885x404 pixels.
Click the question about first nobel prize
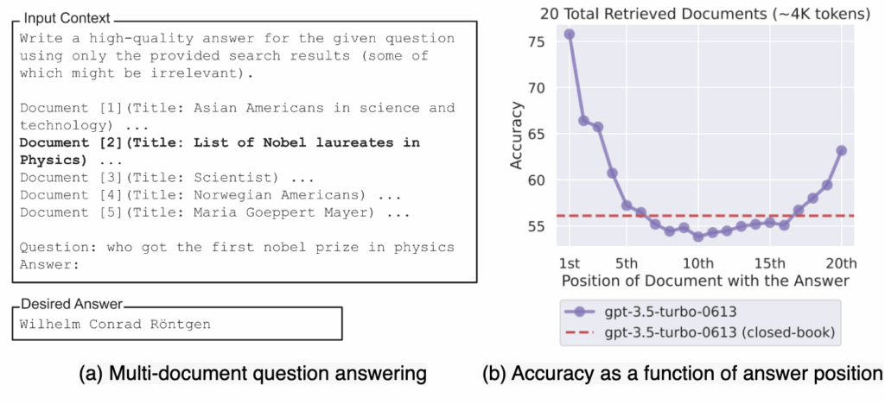237,248
